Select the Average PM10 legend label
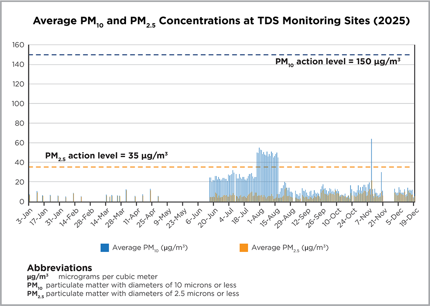 (x=150, y=248)
